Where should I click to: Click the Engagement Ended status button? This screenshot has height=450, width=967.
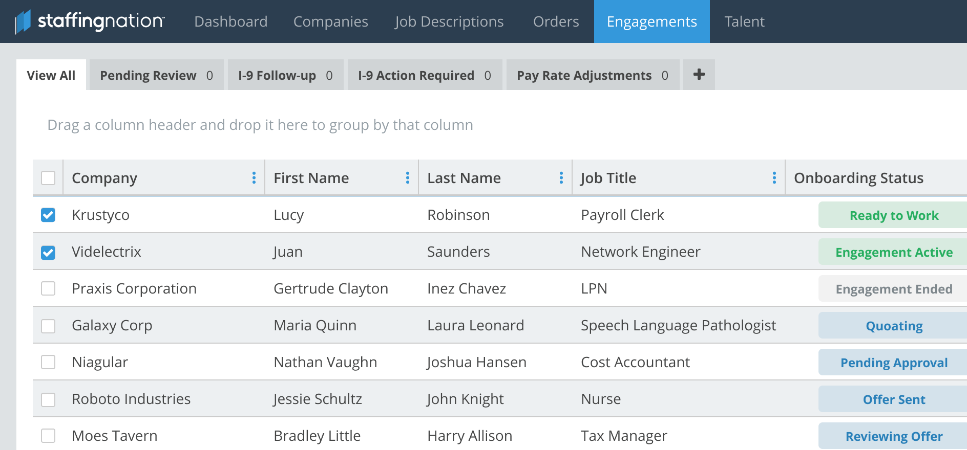click(893, 289)
